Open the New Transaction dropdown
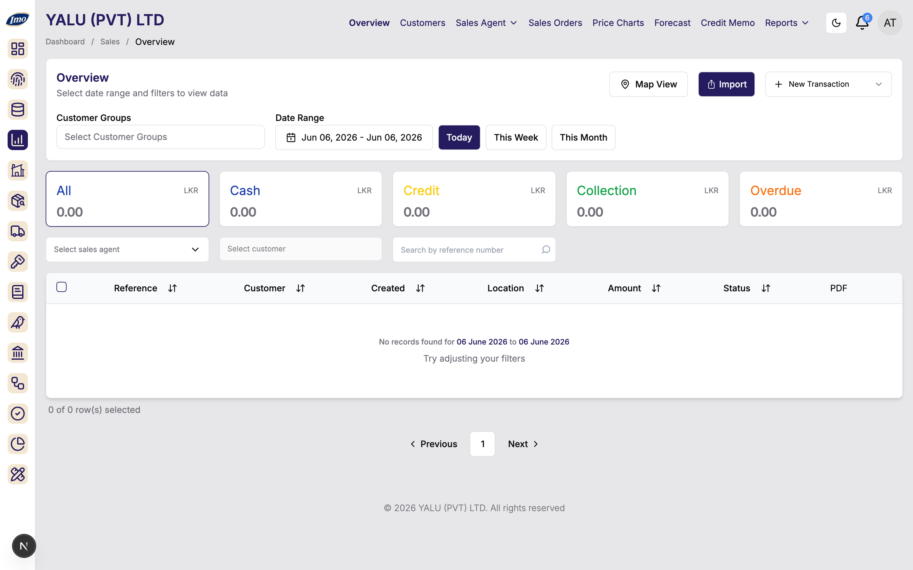This screenshot has width=913, height=570. point(828,84)
